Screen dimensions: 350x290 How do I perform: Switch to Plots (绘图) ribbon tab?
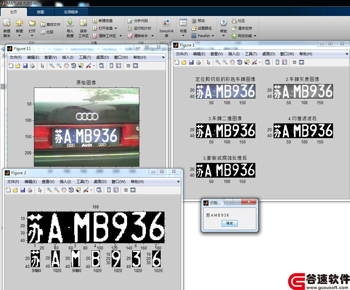[40, 12]
